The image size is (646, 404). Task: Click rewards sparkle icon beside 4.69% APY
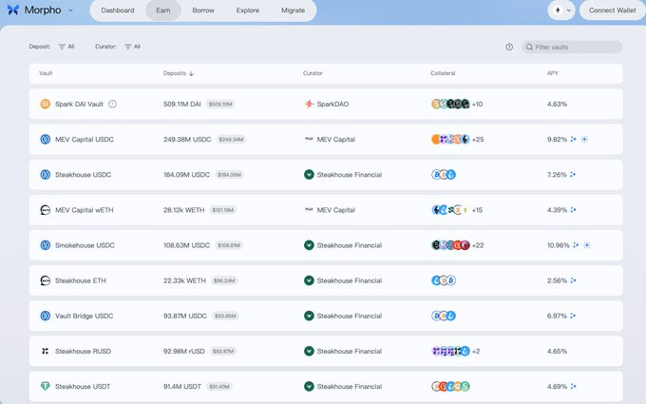coord(573,386)
